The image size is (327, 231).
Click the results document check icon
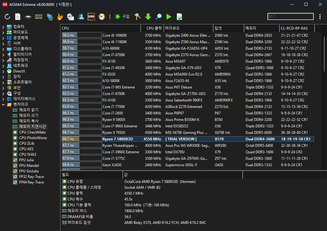tap(180, 17)
